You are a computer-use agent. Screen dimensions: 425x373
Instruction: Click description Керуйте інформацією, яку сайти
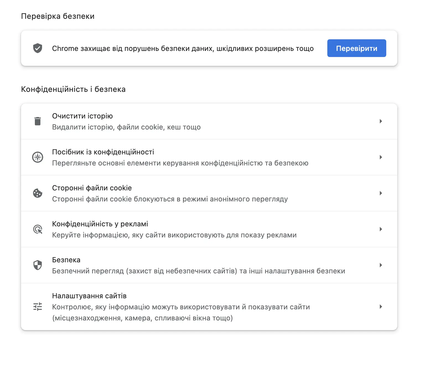174,235
